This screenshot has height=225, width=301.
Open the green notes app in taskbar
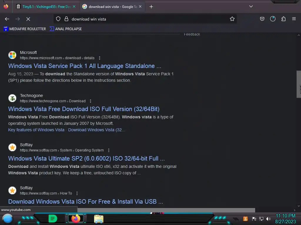[53, 219]
